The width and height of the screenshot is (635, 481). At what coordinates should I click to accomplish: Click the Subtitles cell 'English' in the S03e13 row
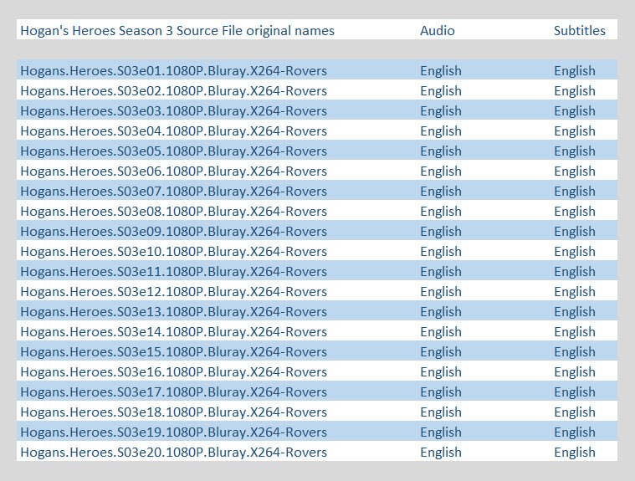coord(575,312)
